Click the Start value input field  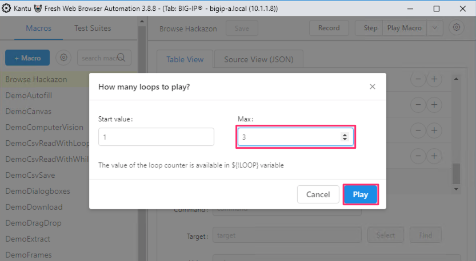pyautogui.click(x=156, y=137)
